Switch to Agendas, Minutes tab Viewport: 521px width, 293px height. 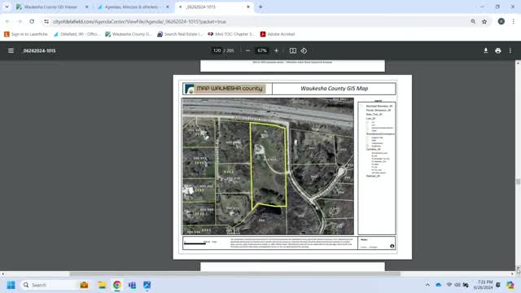point(131,7)
